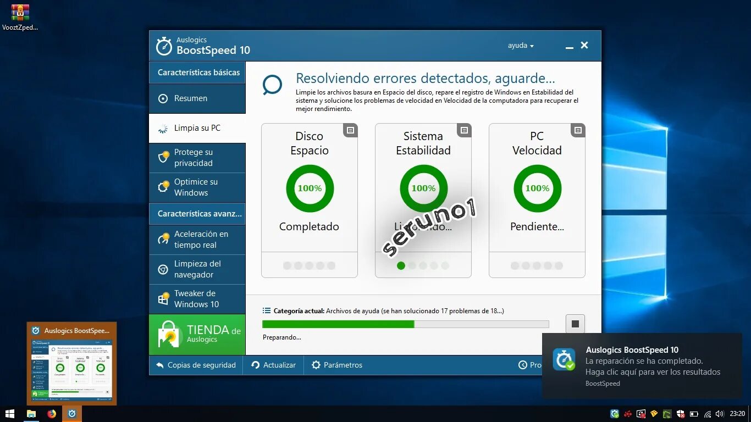Click the 'Preparando...' status text
Image resolution: width=751 pixels, height=422 pixels.
pyautogui.click(x=282, y=337)
